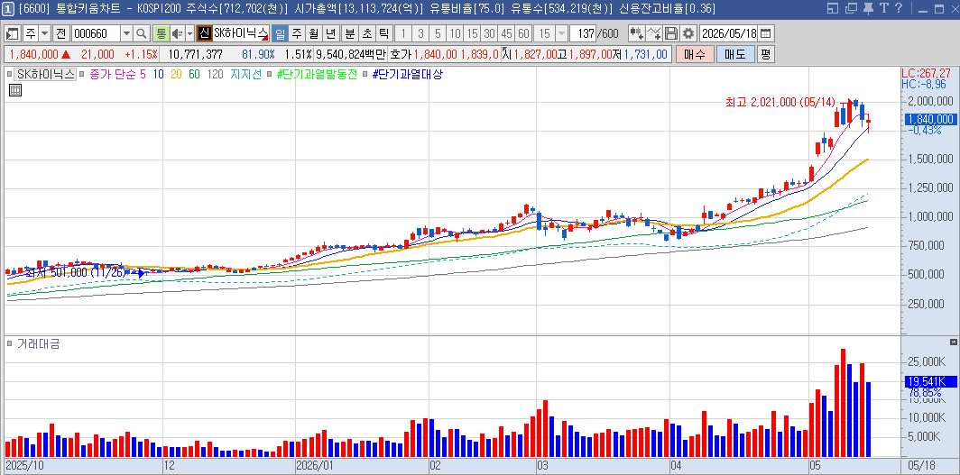Expand the stock code 000660 dropdown
960x475 pixels.
126,33
